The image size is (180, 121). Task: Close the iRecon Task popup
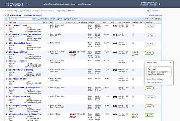click(x=171, y=62)
